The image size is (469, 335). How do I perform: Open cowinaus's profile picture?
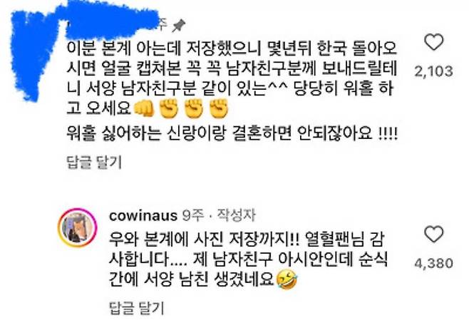click(x=77, y=227)
